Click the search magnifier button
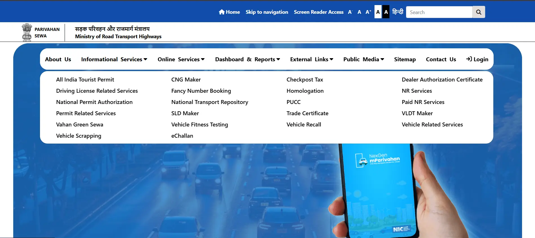The width and height of the screenshot is (535, 238). click(479, 12)
